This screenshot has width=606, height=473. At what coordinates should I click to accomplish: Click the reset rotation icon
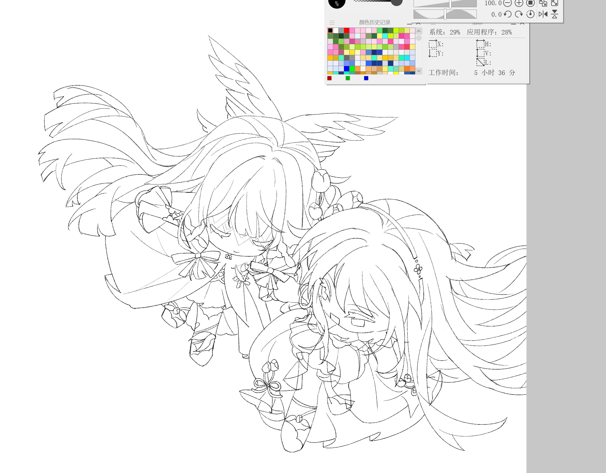(x=530, y=14)
